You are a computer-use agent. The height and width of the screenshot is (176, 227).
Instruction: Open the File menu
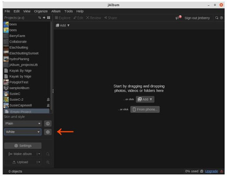pyautogui.click(x=7, y=11)
